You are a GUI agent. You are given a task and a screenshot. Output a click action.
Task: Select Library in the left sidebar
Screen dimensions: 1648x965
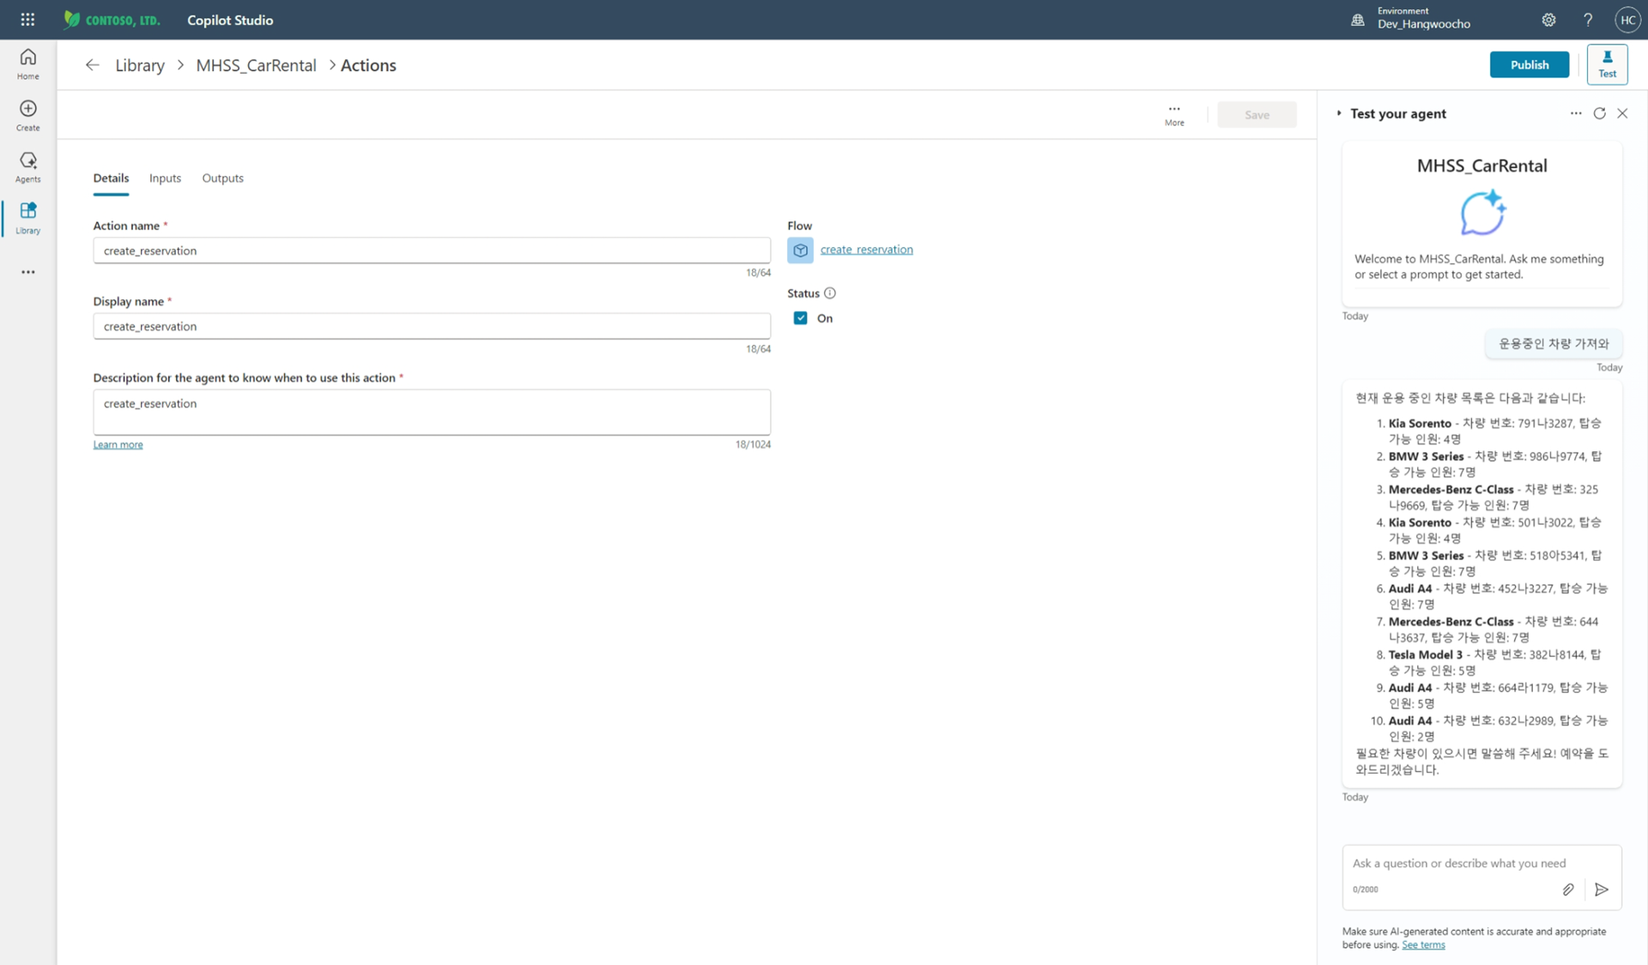(x=27, y=219)
